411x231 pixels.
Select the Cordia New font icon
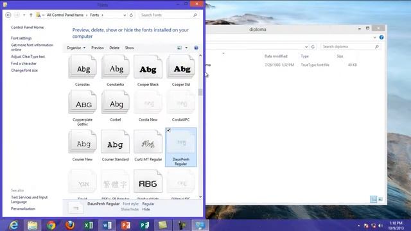148,102
